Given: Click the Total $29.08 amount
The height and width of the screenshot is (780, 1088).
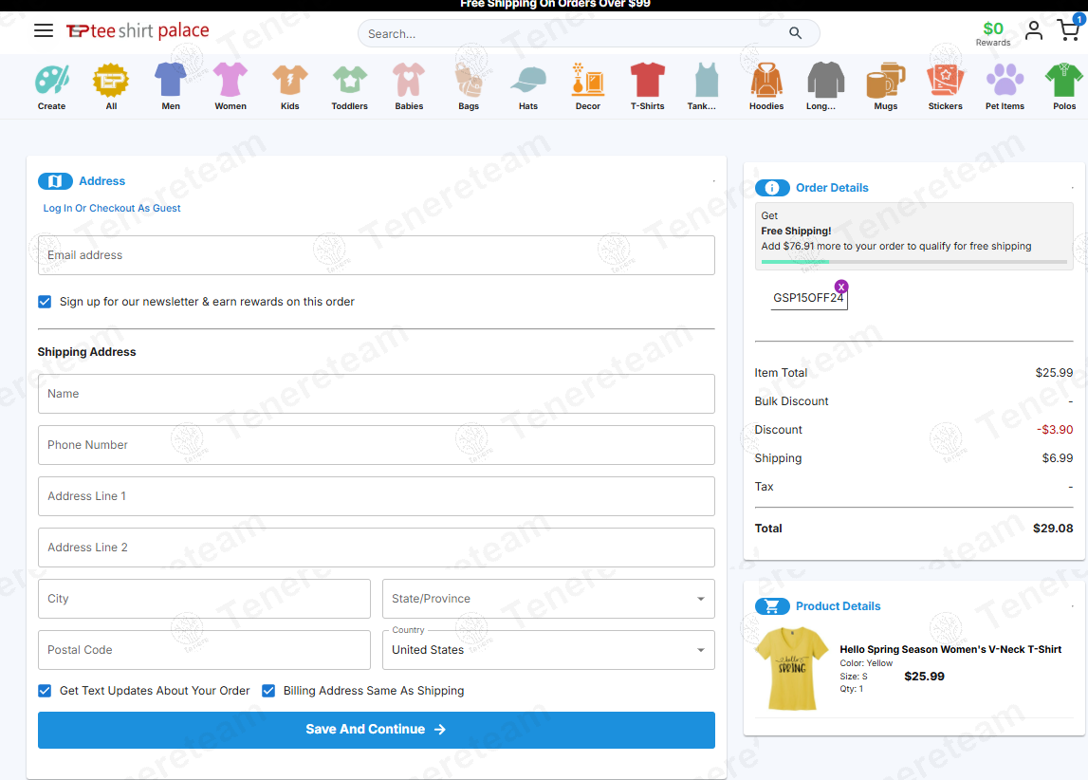Looking at the screenshot, I should tap(1053, 529).
